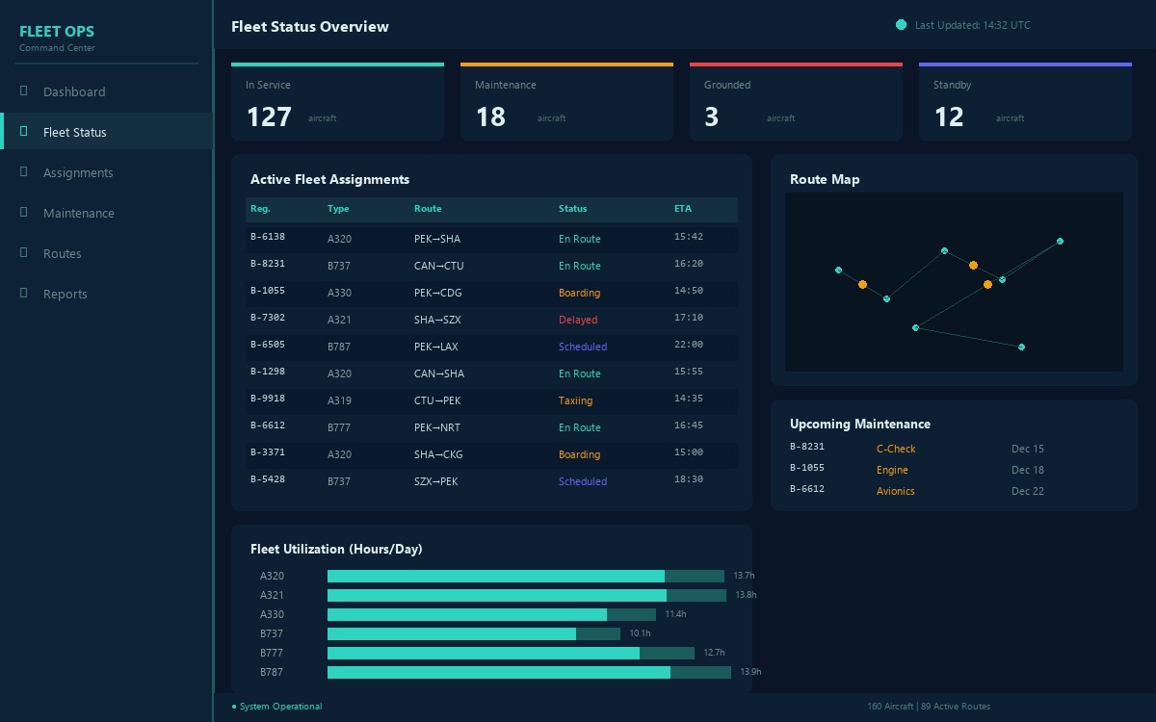Open the Maintenance sidebar icon

(22, 213)
